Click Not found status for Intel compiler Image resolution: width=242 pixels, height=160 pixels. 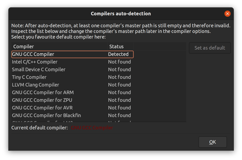tap(119, 62)
